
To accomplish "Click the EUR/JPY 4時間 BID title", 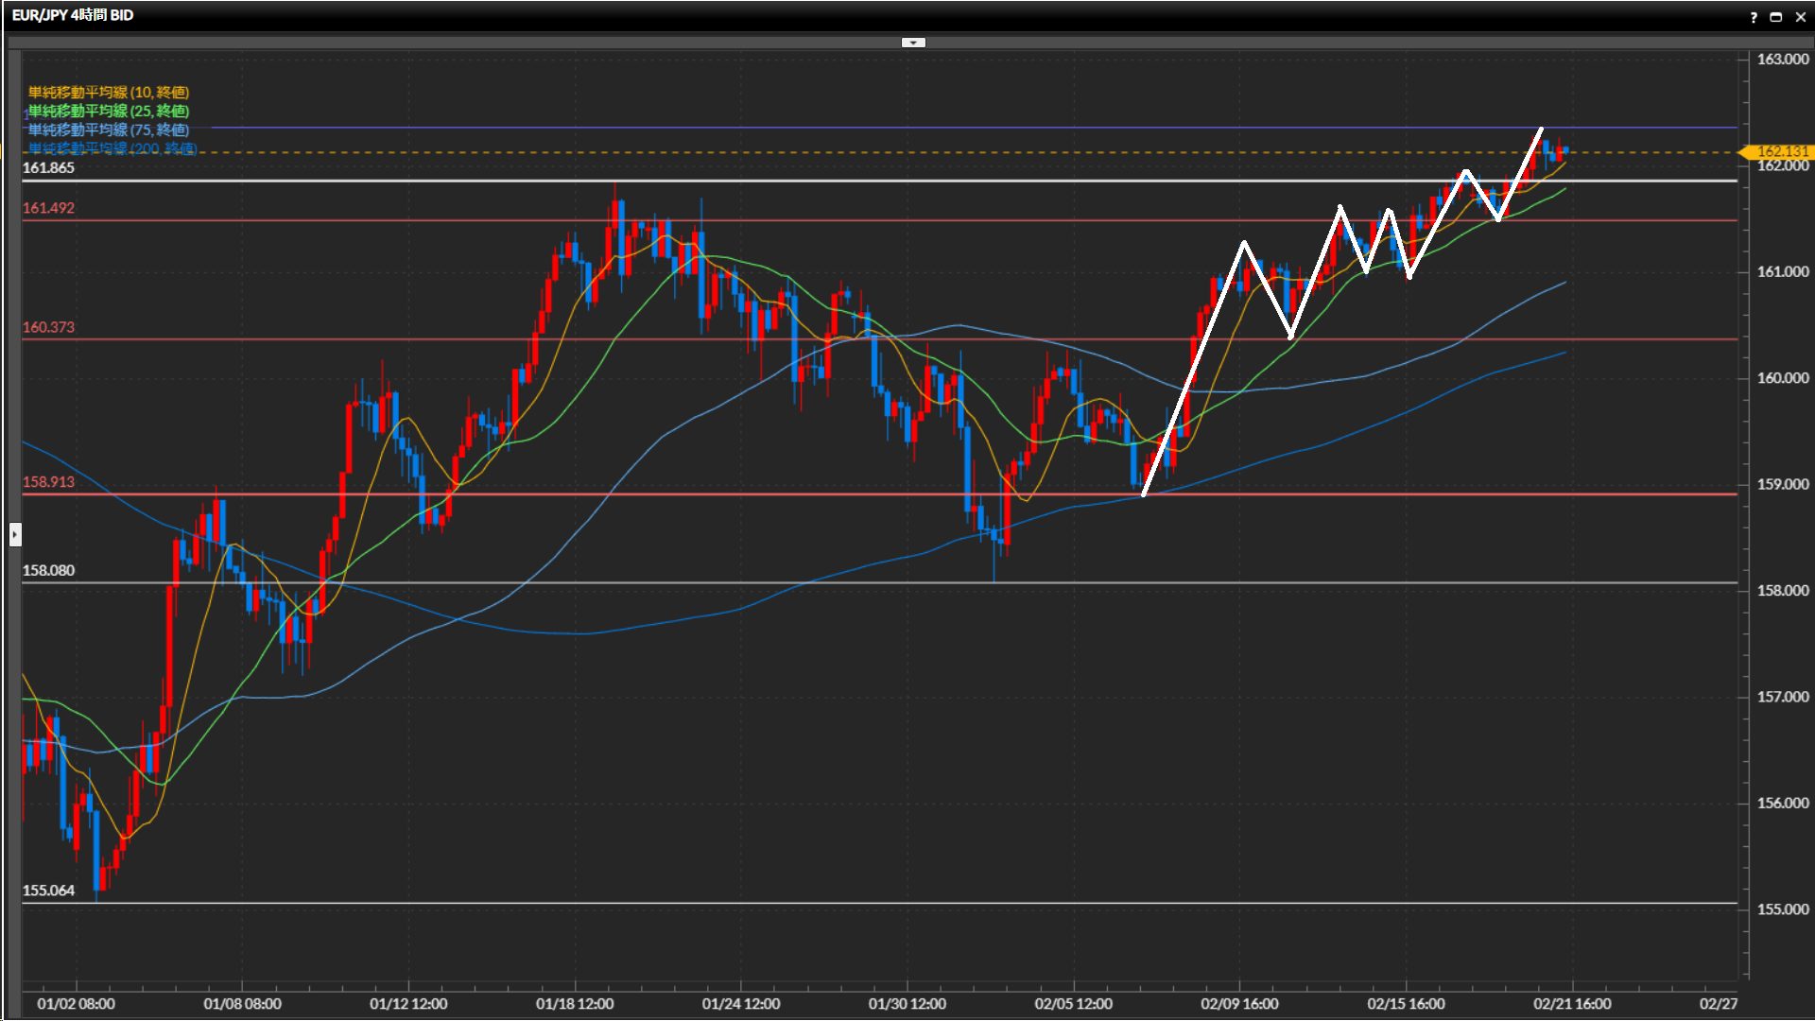I will [73, 15].
